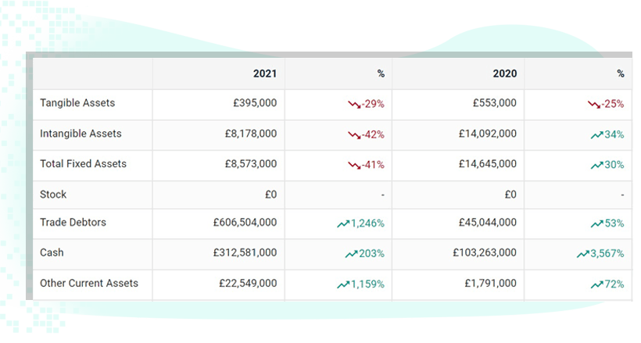
Task: Click the green arrow beside 72%
Action: coord(597,284)
